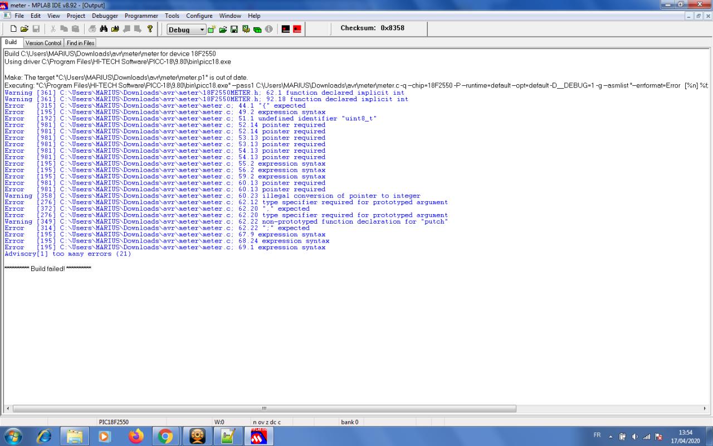Viewport: 713px width, 446px height.
Task: Open the File menu
Action: (x=19, y=16)
